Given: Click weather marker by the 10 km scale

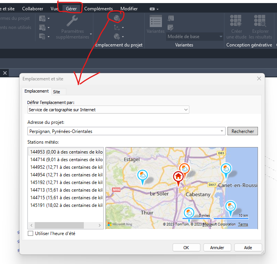Looking at the screenshot, I should 231,207.
